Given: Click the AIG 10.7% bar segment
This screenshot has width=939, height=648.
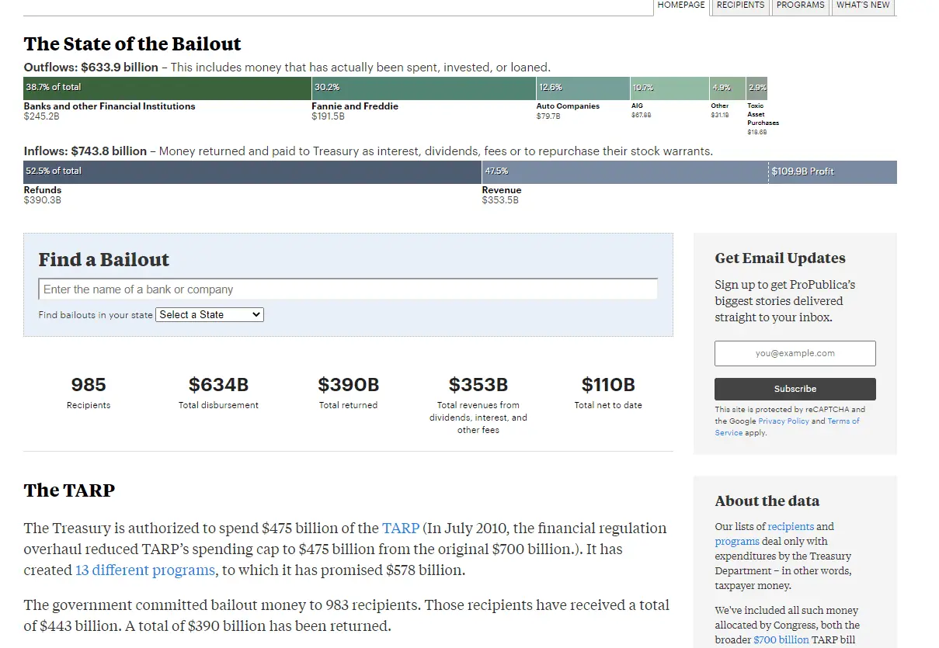Looking at the screenshot, I should (x=669, y=88).
